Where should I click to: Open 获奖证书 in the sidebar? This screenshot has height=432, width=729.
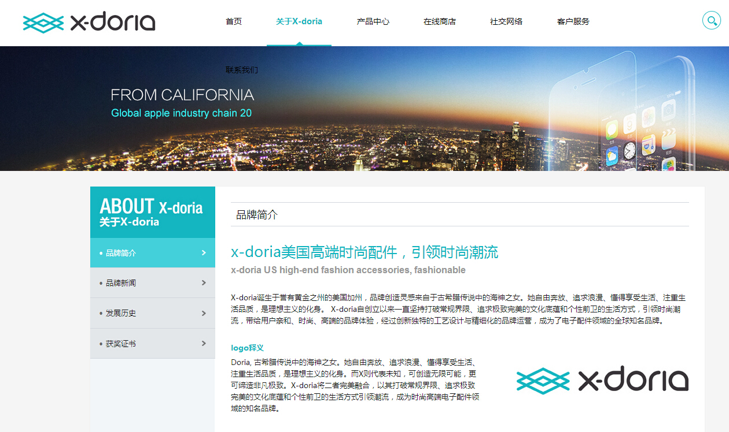(x=153, y=344)
